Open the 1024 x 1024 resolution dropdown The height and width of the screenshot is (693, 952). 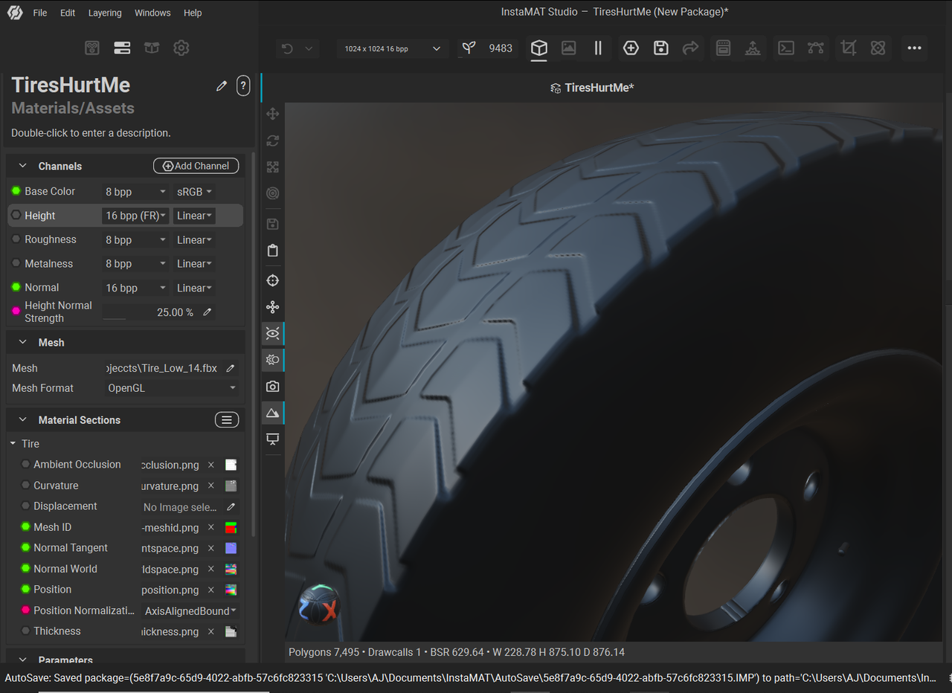pos(392,49)
